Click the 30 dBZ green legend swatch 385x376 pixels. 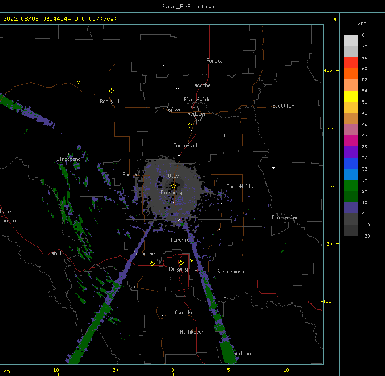pos(351,186)
